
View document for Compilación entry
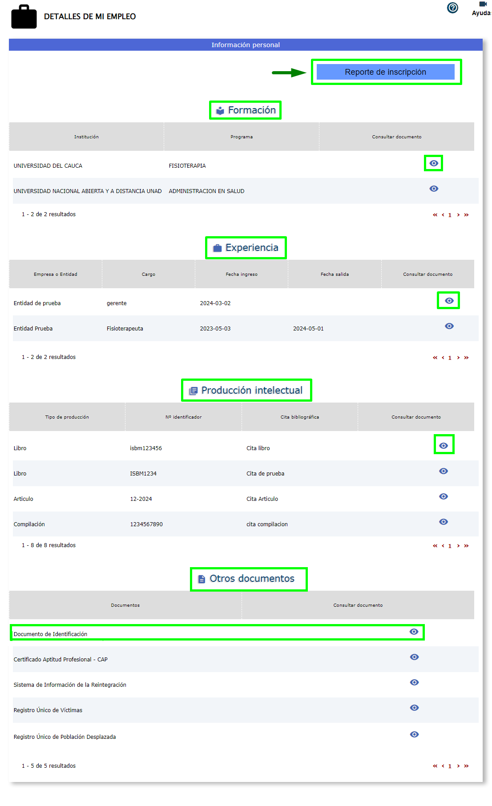(x=444, y=522)
